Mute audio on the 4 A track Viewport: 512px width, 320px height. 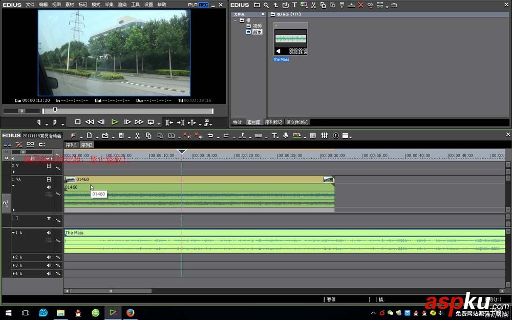coord(49,273)
